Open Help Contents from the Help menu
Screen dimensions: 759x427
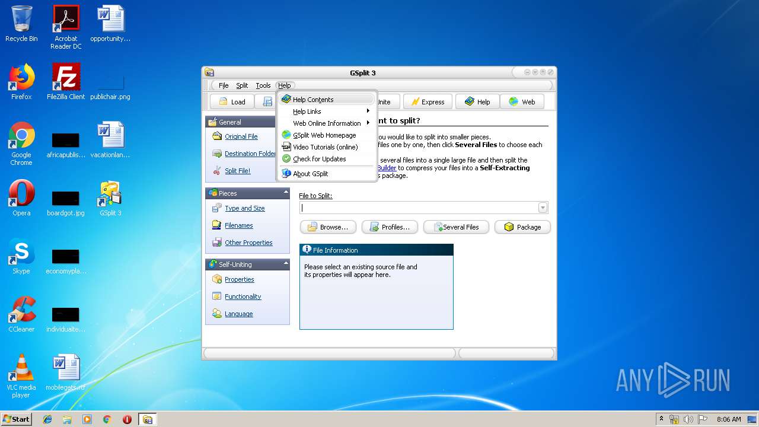click(x=327, y=100)
